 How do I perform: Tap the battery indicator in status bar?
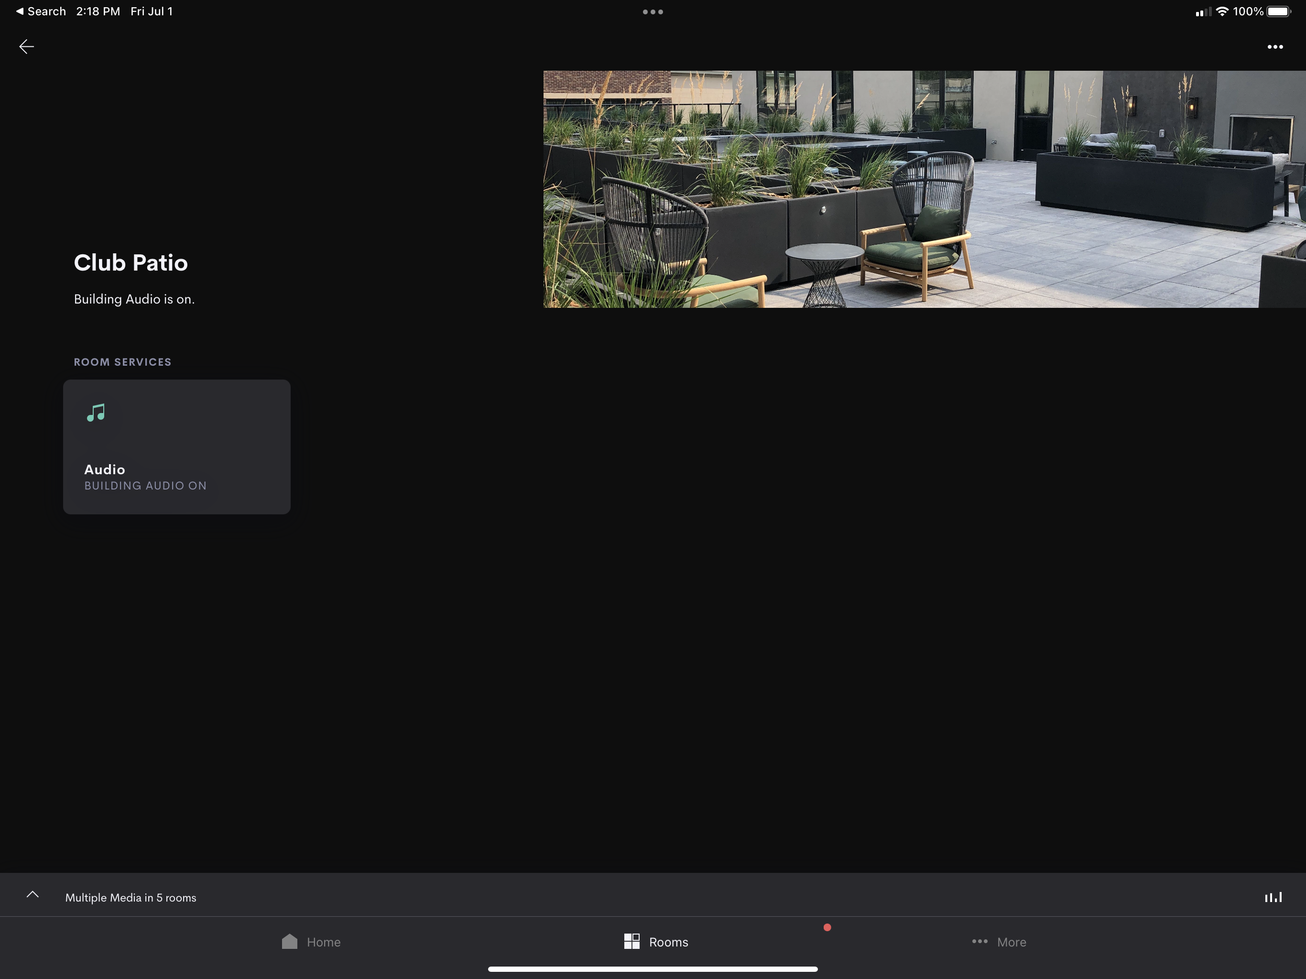coord(1279,11)
